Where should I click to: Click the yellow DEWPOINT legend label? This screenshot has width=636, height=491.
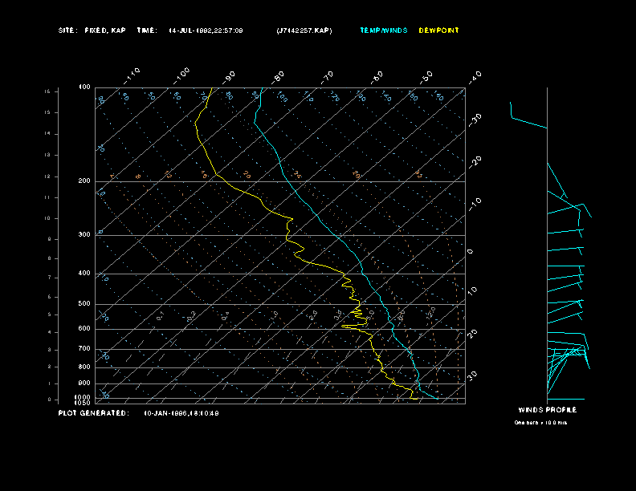pos(439,30)
